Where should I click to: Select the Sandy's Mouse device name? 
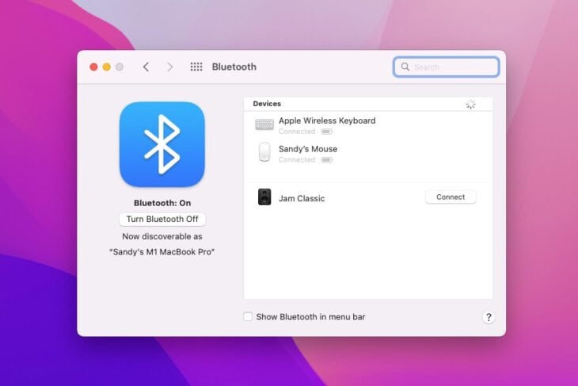tap(308, 149)
